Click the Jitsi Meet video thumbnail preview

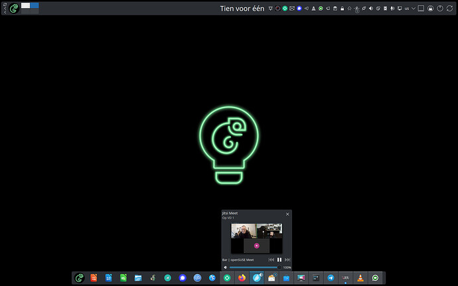point(256,238)
